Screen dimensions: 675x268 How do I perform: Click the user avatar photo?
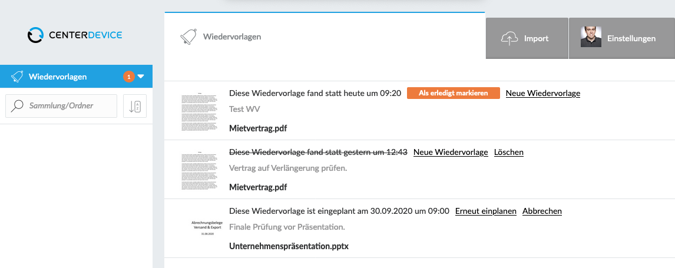pos(591,37)
